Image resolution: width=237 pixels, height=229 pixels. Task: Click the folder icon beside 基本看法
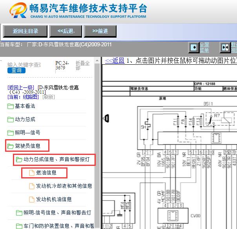[11, 106]
